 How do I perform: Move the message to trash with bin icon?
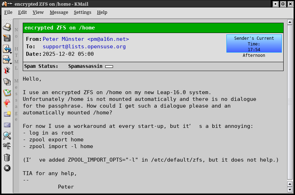point(7,157)
